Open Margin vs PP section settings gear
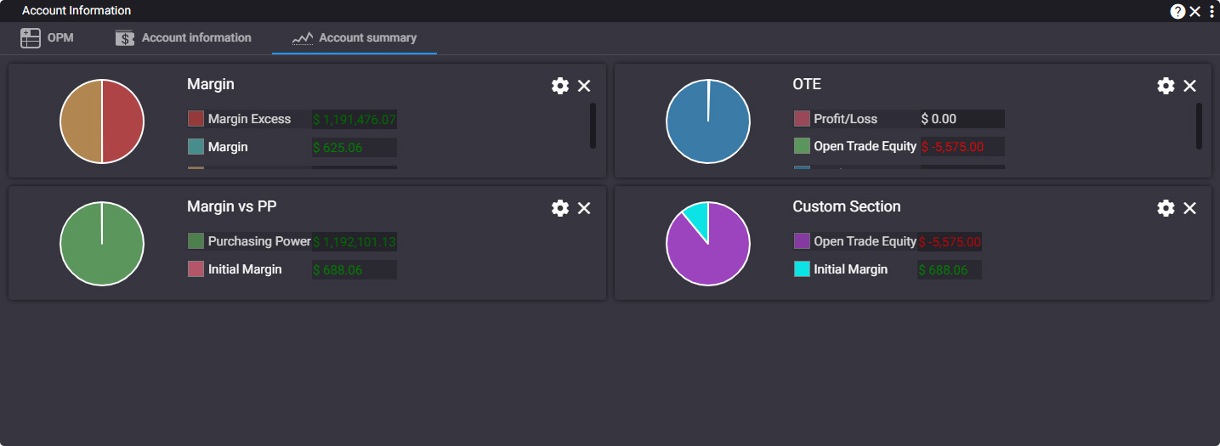1220x446 pixels. (559, 208)
